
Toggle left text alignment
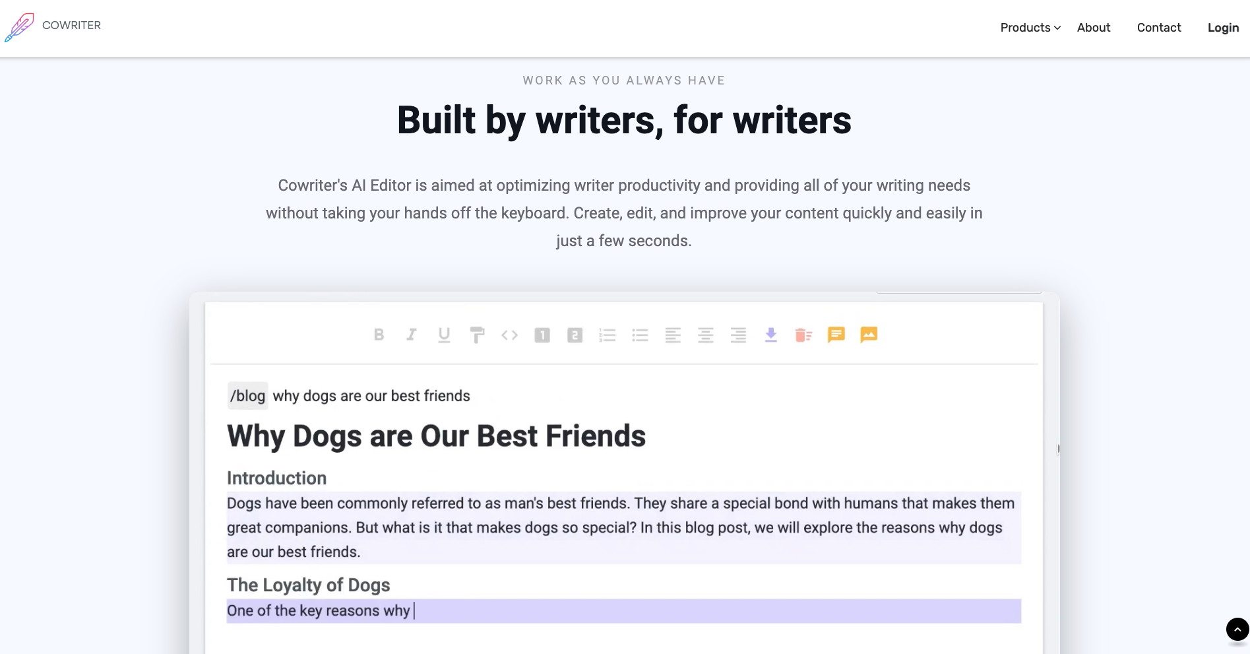(x=673, y=335)
